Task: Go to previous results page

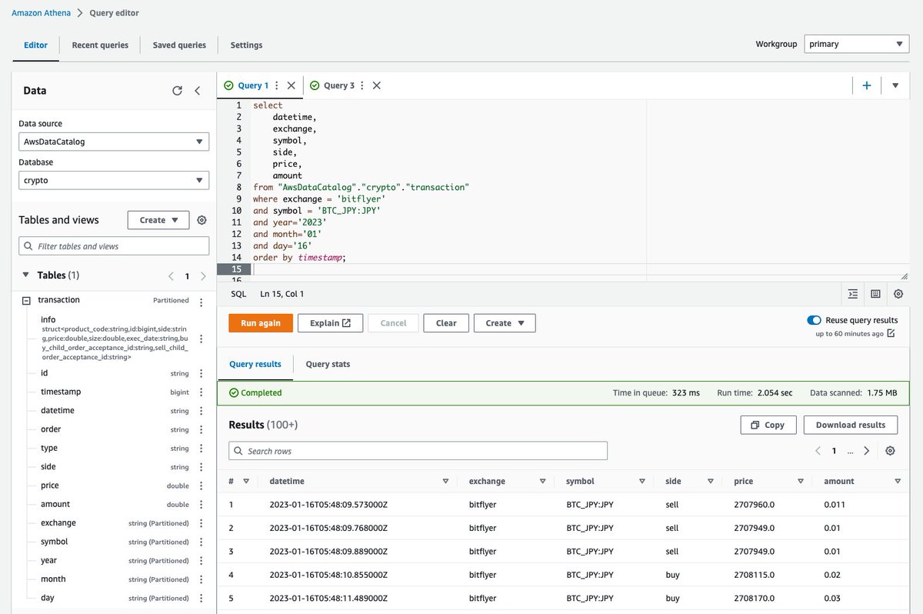Action: tap(818, 451)
